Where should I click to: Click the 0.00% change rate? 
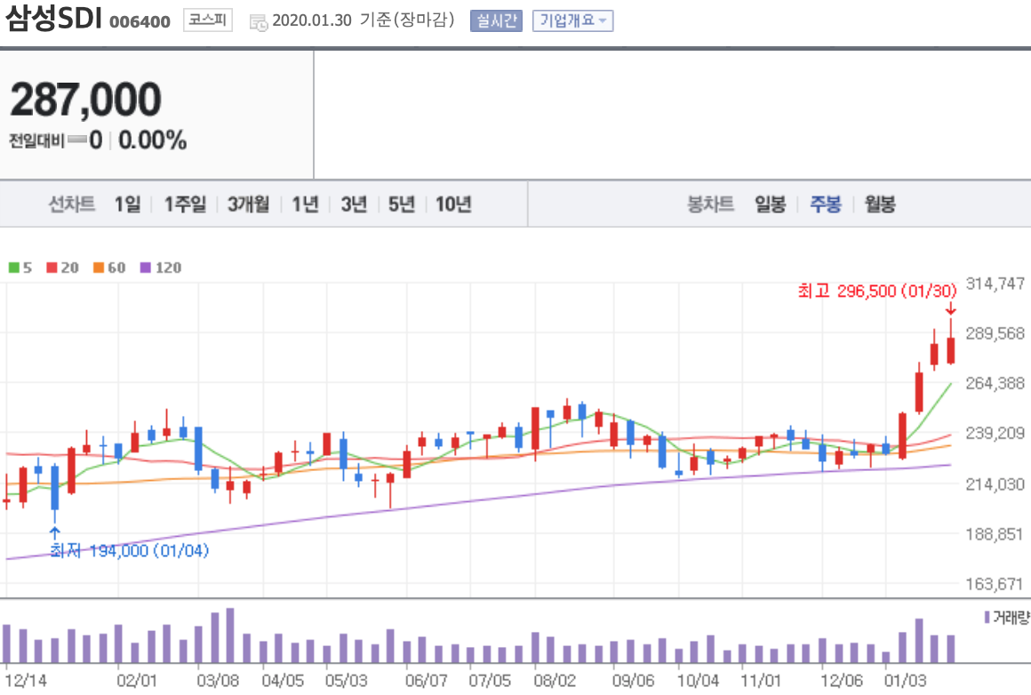pyautogui.click(x=153, y=140)
